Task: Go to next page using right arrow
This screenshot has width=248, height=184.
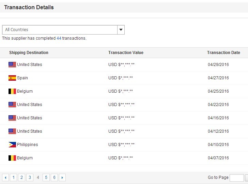Action: (x=62, y=178)
